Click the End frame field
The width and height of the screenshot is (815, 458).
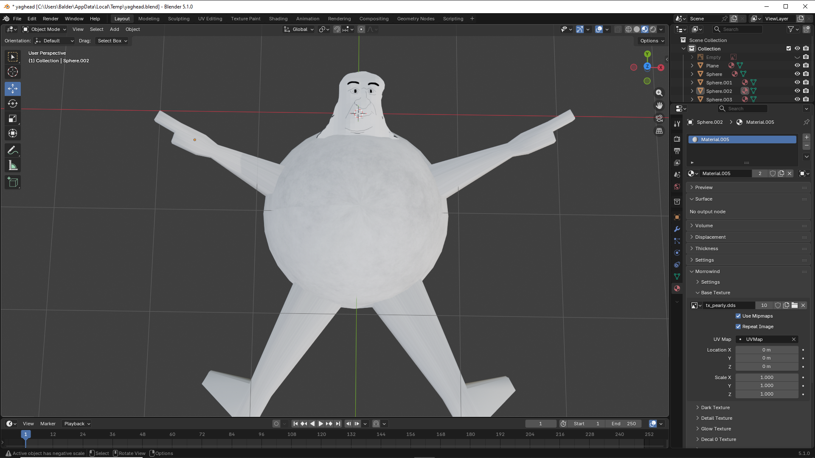624,424
